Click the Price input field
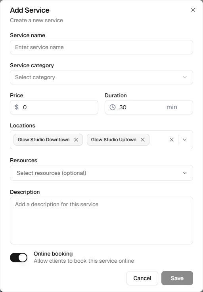Image resolution: width=203 pixels, height=292 pixels. click(x=54, y=107)
